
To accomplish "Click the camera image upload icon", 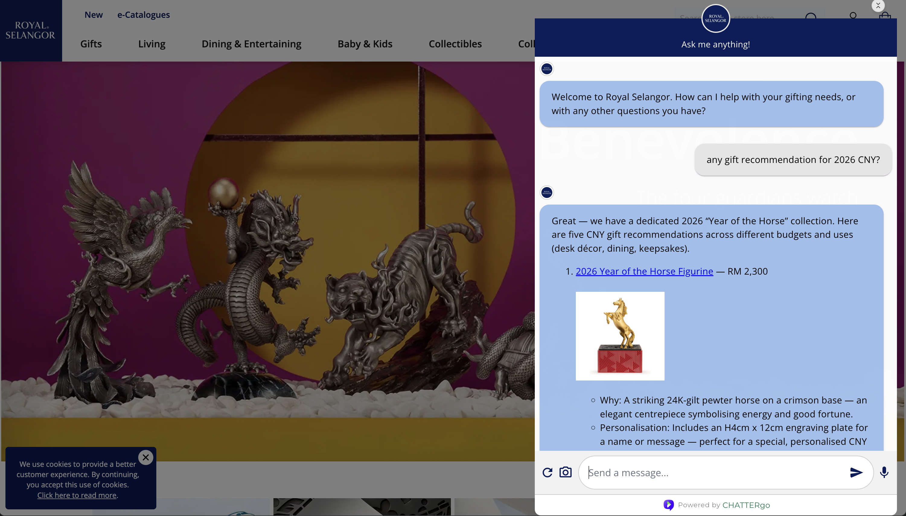I will click(x=565, y=473).
